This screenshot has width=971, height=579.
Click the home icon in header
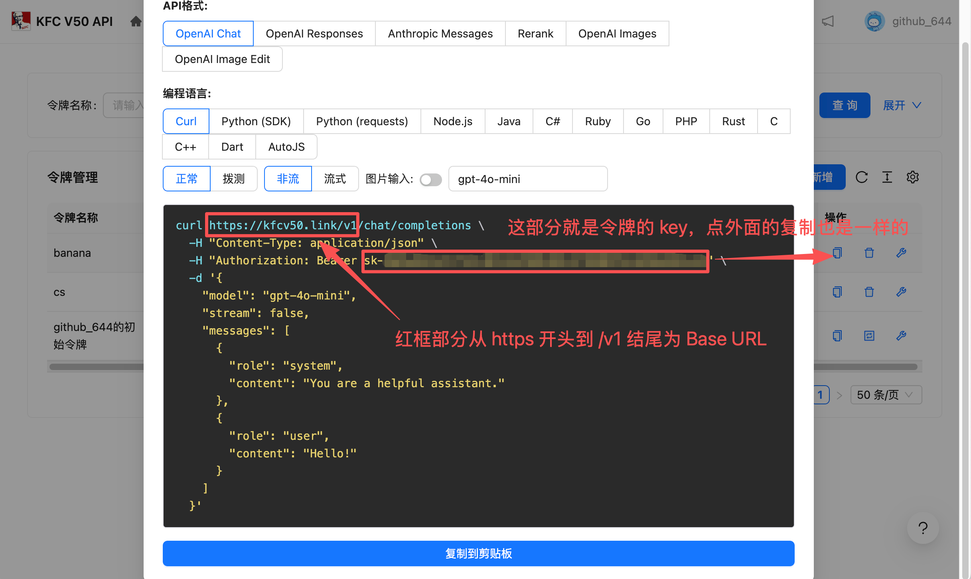[x=136, y=21]
